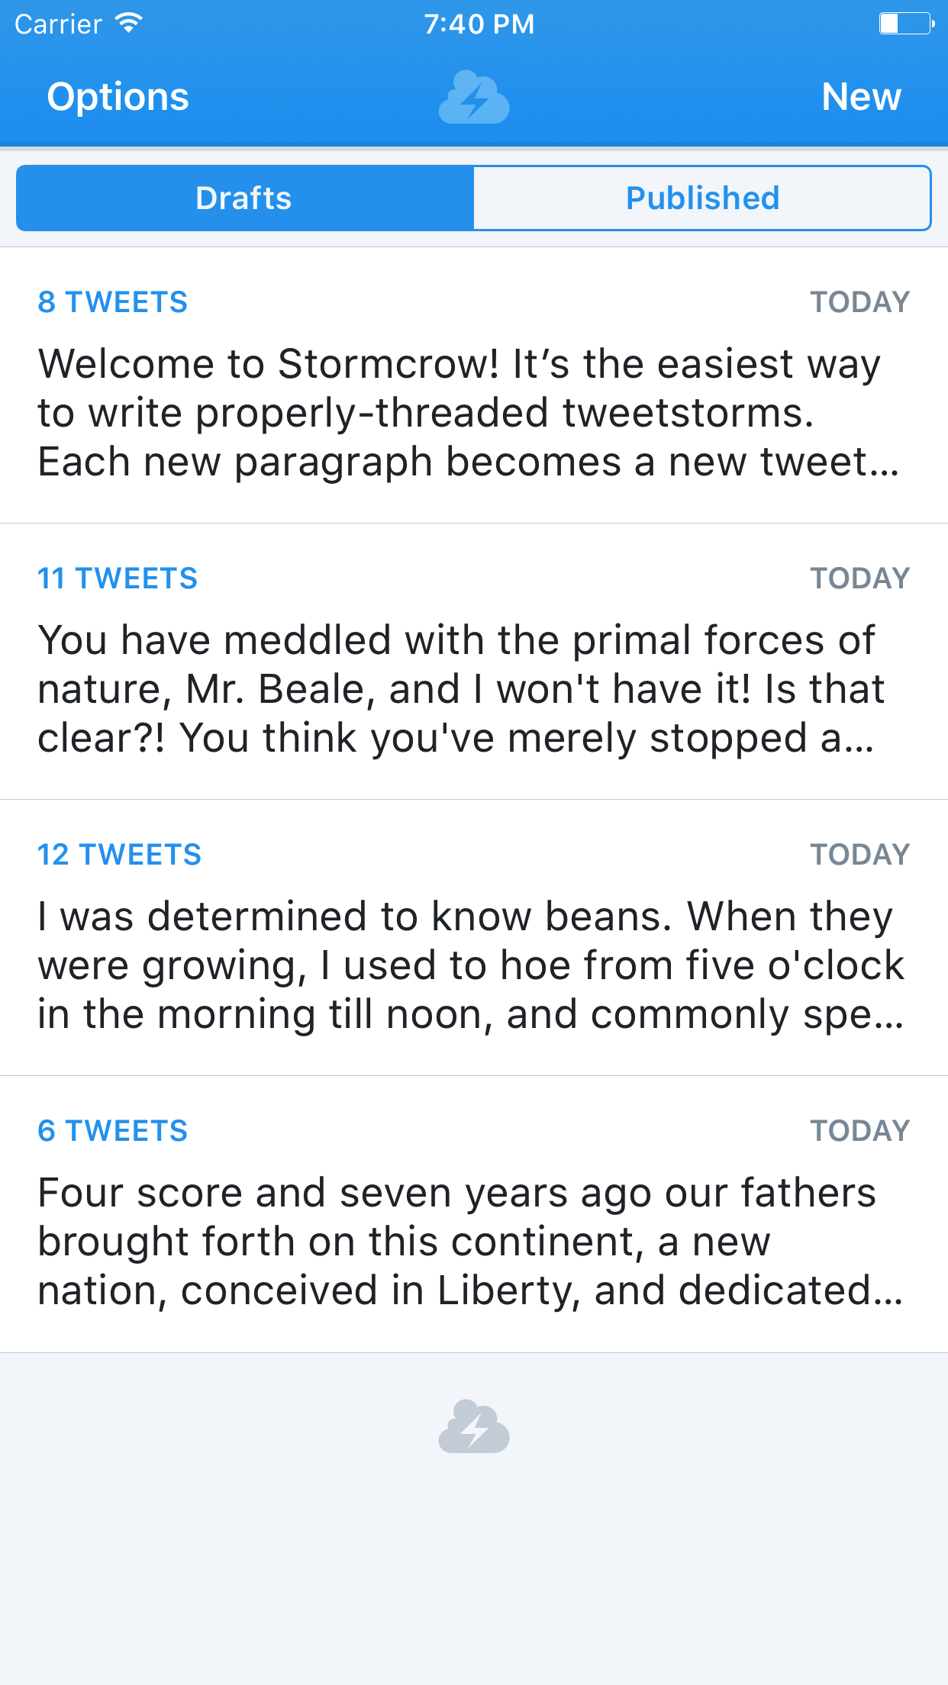Tap the Carrier label in status bar
Viewport: 948px width, 1685px height.
[59, 24]
